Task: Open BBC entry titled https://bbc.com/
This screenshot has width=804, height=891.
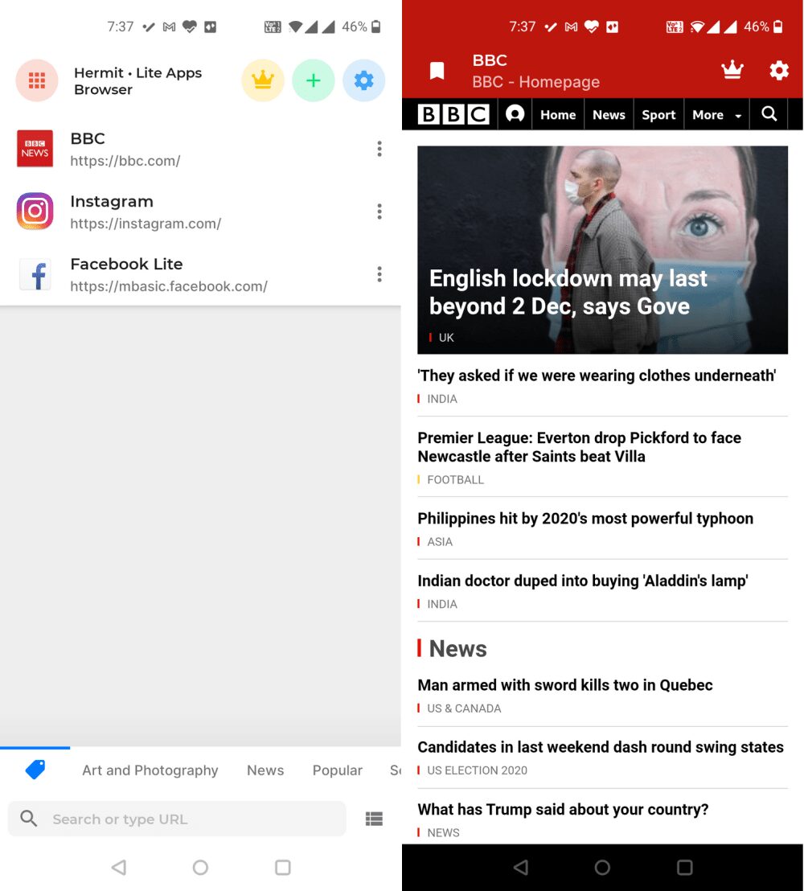Action: click(125, 161)
